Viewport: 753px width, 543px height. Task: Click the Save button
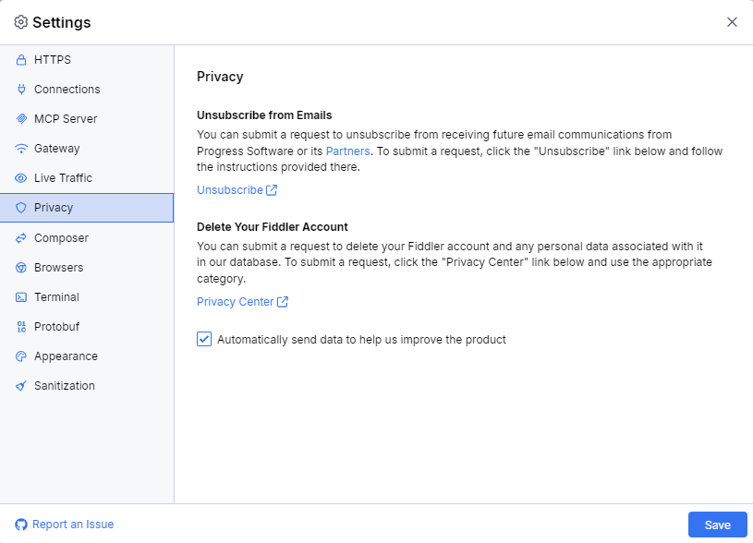coord(717,524)
